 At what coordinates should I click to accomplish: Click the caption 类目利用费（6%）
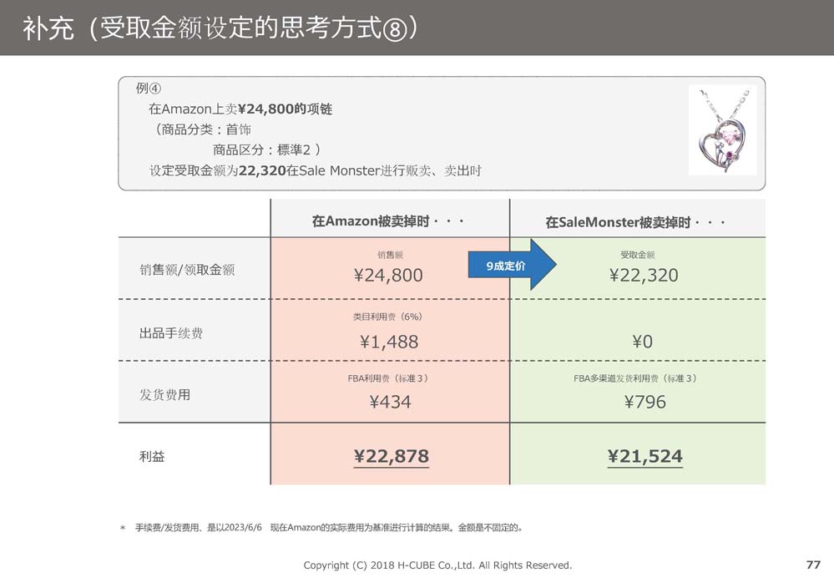(388, 317)
